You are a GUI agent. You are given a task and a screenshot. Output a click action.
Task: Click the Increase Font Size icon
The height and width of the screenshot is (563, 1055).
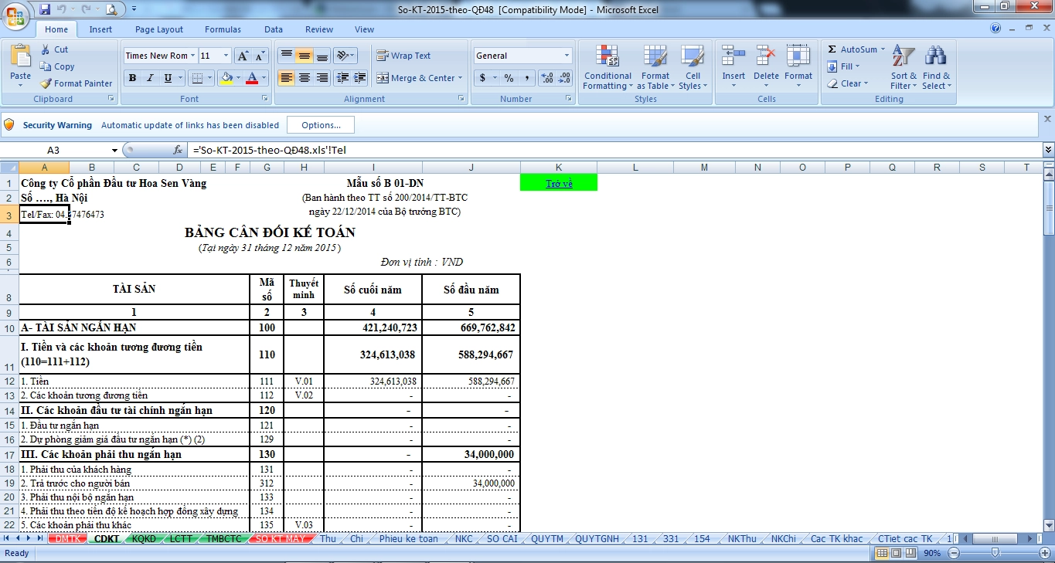[243, 56]
